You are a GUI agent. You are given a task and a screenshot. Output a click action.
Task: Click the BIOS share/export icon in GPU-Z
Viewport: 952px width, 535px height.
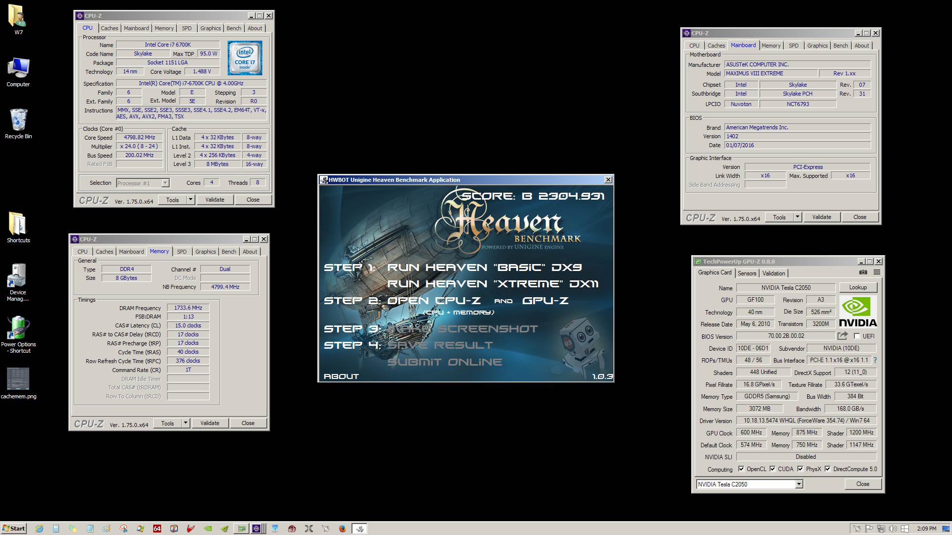(842, 336)
